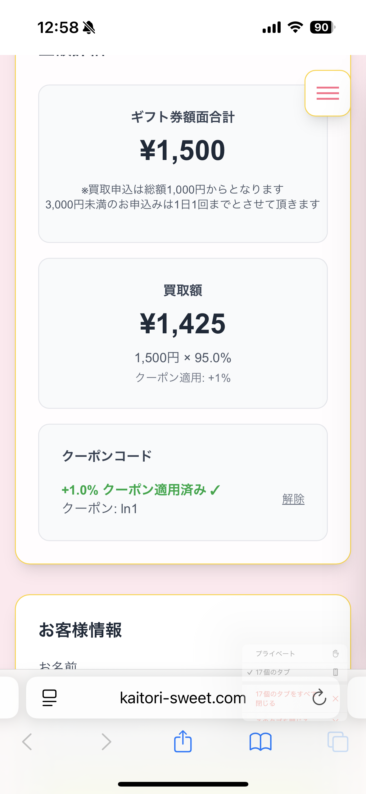Open the page settings reader icon
Viewport: 366px width, 794px height.
pos(49,698)
